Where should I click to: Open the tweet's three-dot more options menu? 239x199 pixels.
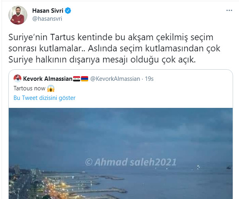[229, 10]
